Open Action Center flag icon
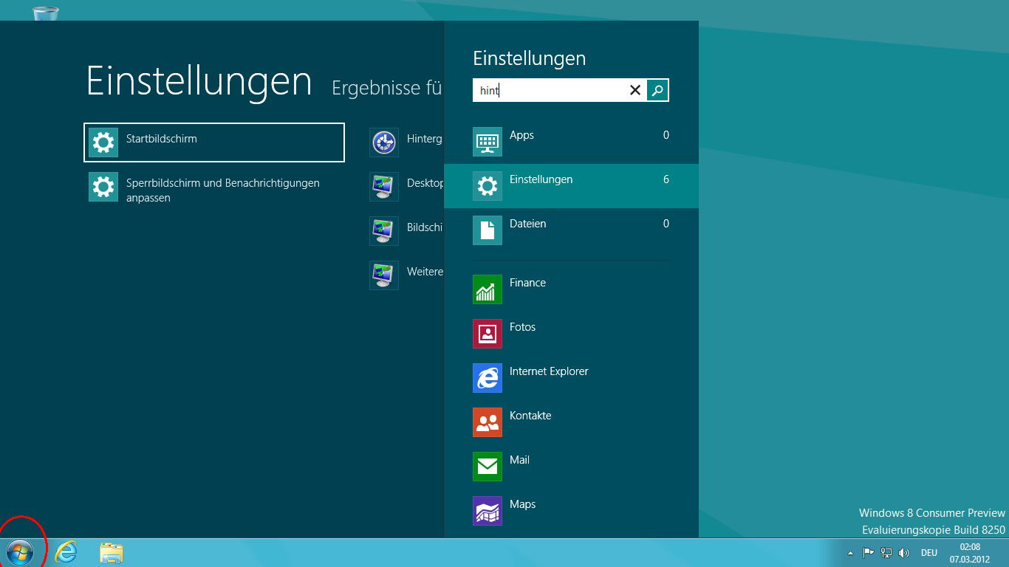The height and width of the screenshot is (567, 1009). (x=869, y=552)
